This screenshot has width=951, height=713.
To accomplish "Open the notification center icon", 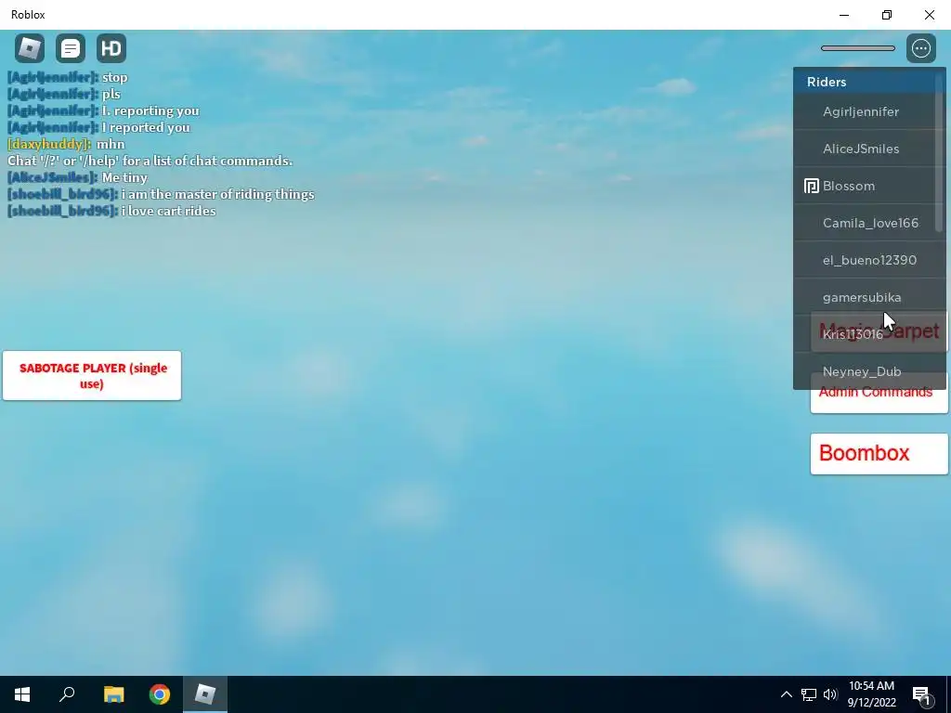I will tap(921, 694).
